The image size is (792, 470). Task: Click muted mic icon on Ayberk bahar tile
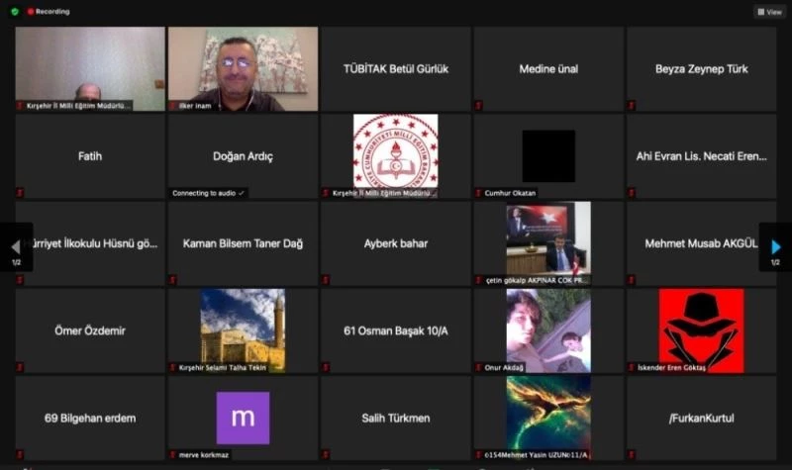pos(326,280)
